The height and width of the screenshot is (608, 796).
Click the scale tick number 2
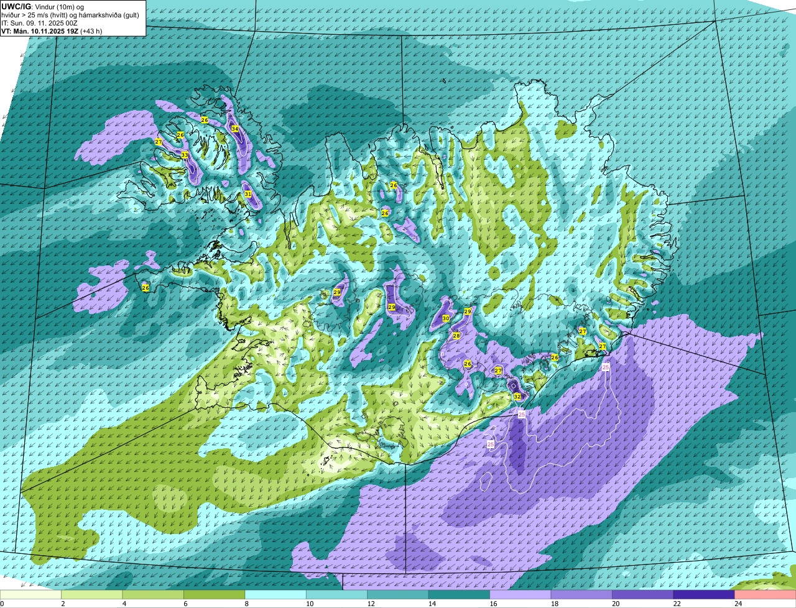(62, 604)
